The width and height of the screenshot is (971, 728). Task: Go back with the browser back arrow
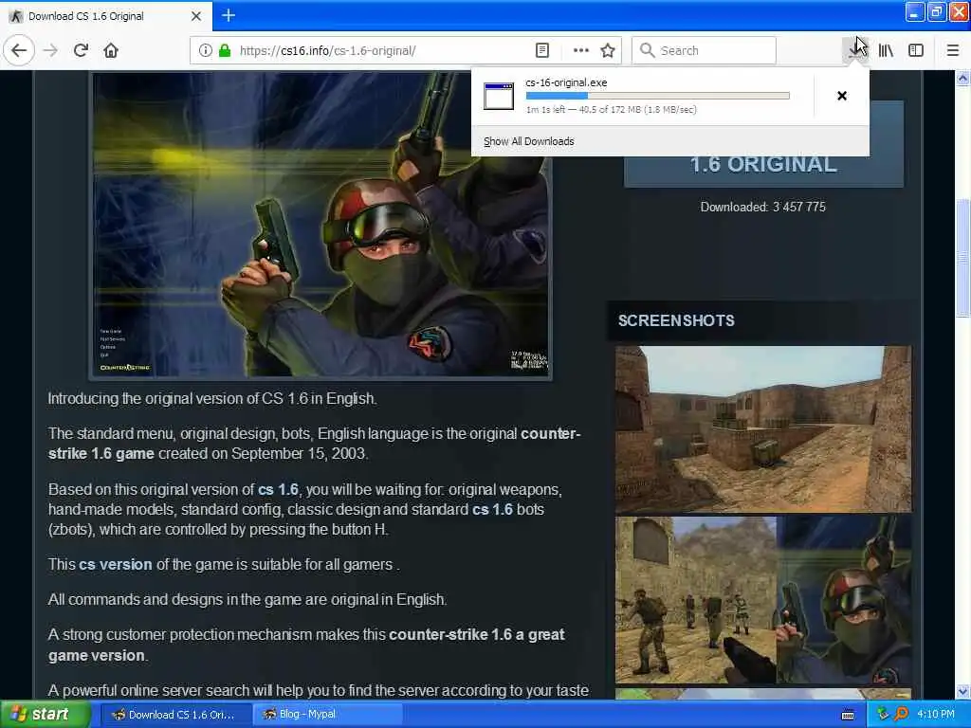click(x=19, y=50)
